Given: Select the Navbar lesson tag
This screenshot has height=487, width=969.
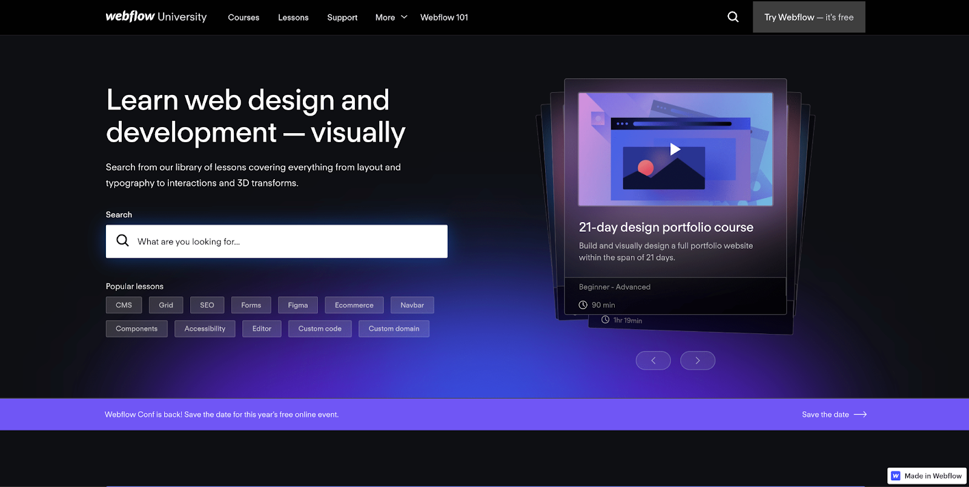Looking at the screenshot, I should click(412, 305).
